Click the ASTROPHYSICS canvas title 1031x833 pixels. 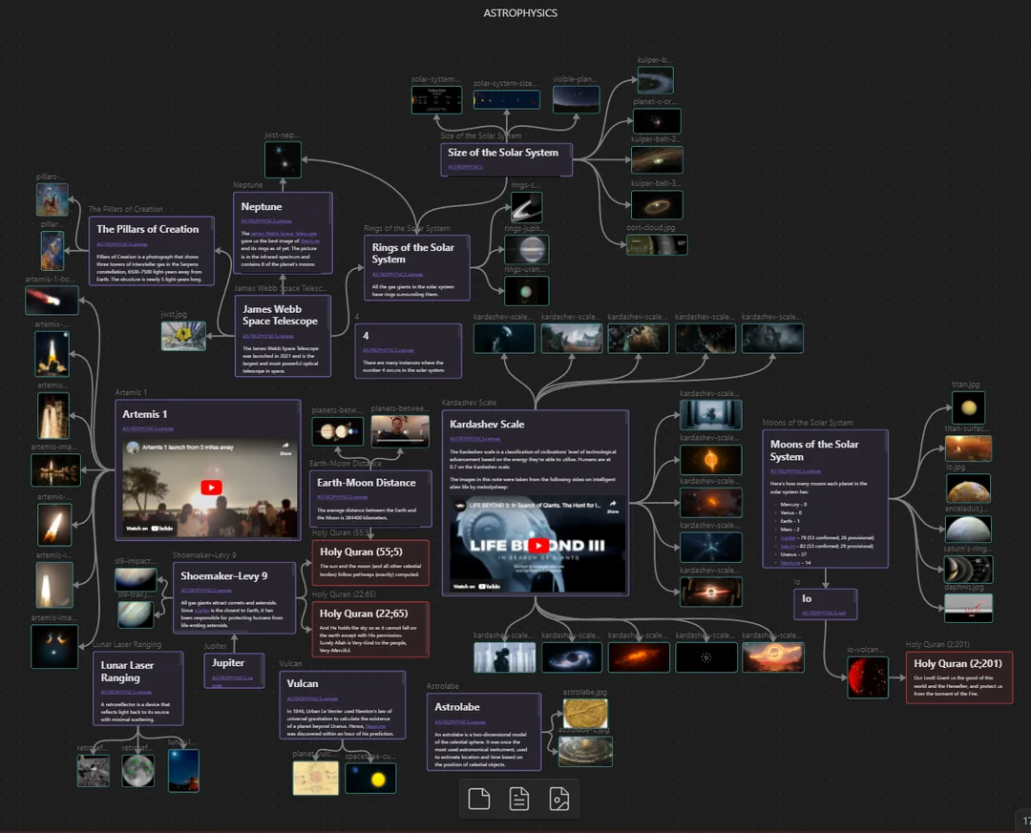pyautogui.click(x=520, y=13)
